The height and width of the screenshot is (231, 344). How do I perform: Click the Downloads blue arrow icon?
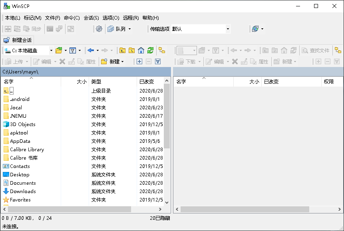point(6,192)
